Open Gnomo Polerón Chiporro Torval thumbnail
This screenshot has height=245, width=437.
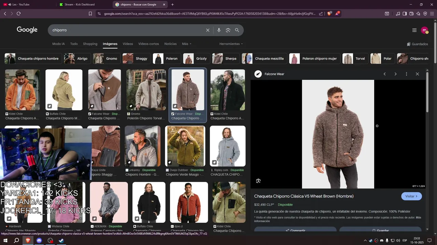[x=146, y=90]
